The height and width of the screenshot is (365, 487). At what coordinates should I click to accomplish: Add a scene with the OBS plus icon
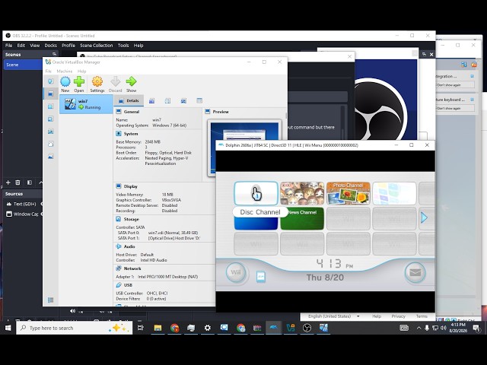click(8, 182)
